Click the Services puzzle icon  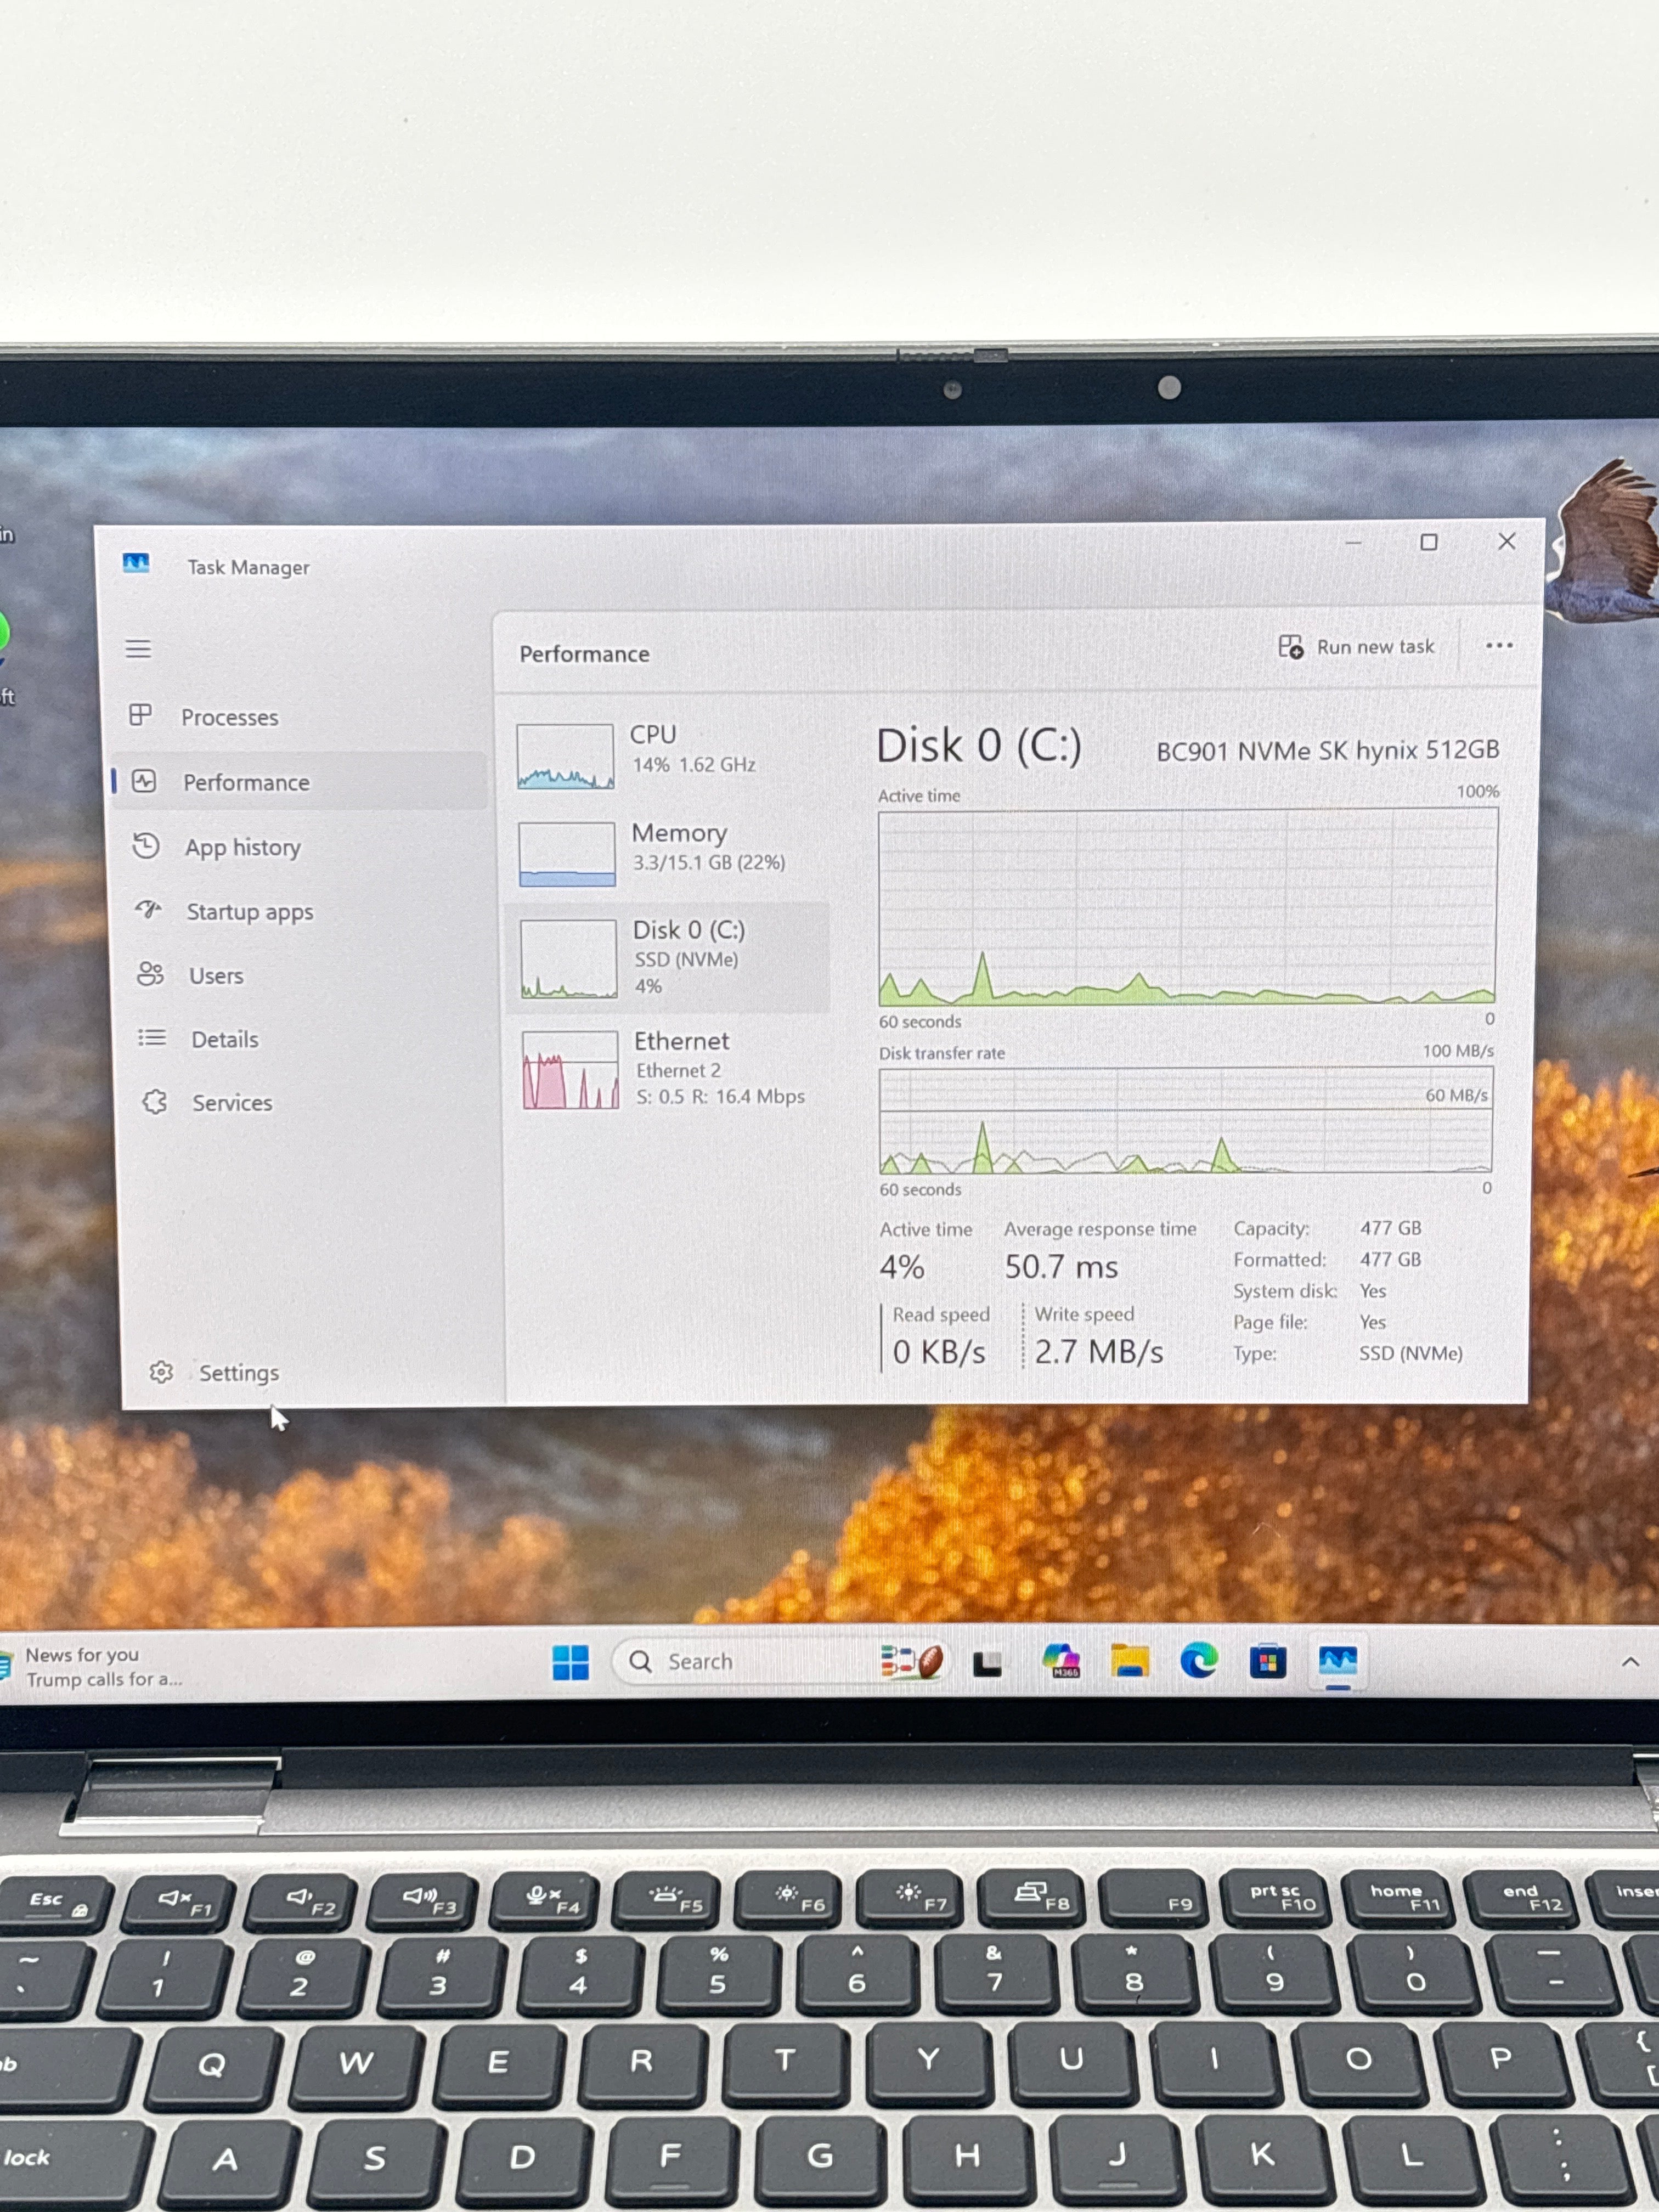(x=155, y=1102)
